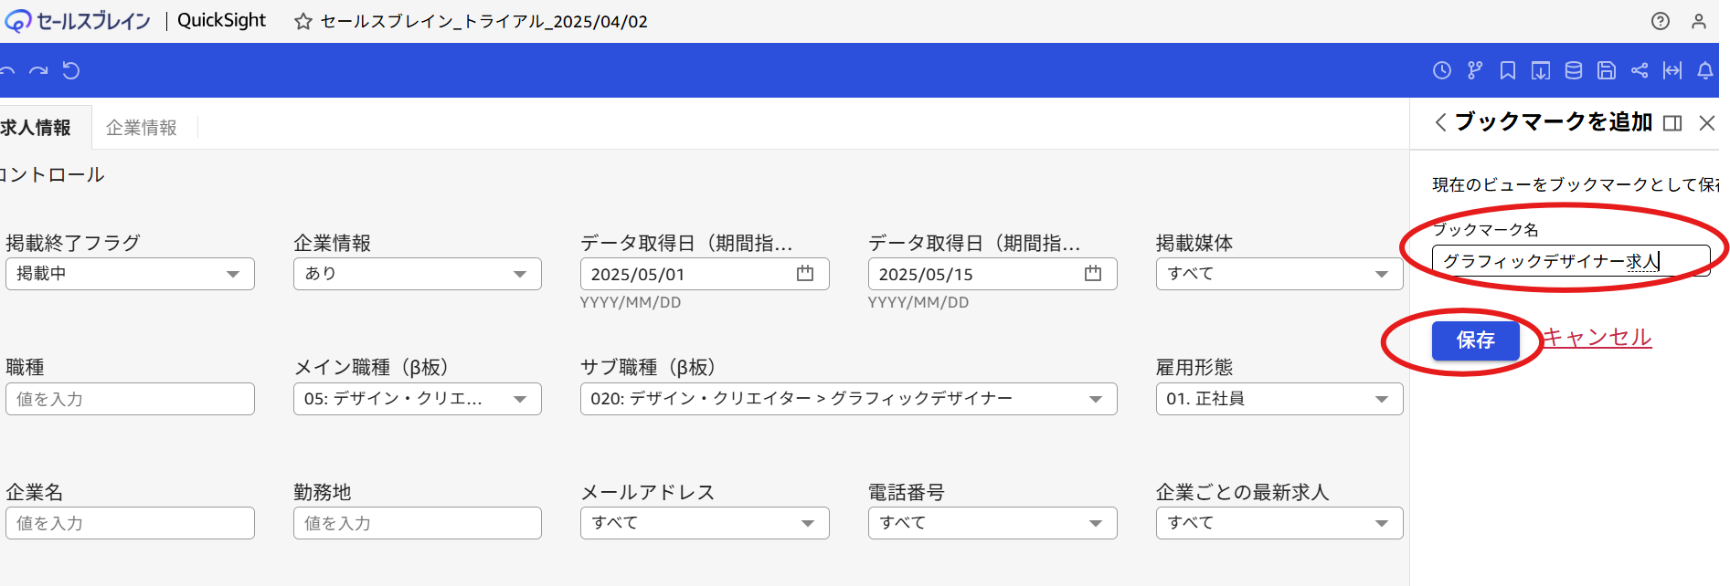1730x586 pixels.
Task: Click the QuickSight title text
Action: pos(221,20)
